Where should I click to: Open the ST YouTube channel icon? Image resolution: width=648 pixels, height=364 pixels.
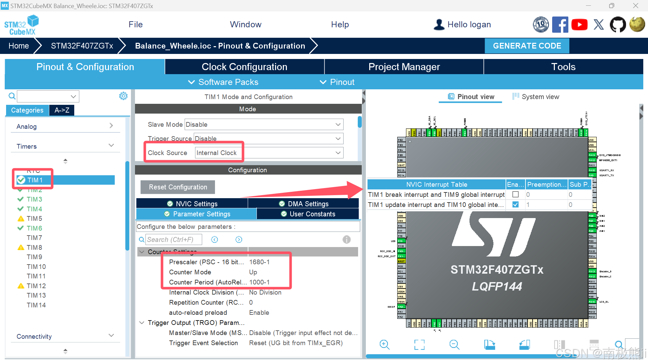[x=579, y=25]
